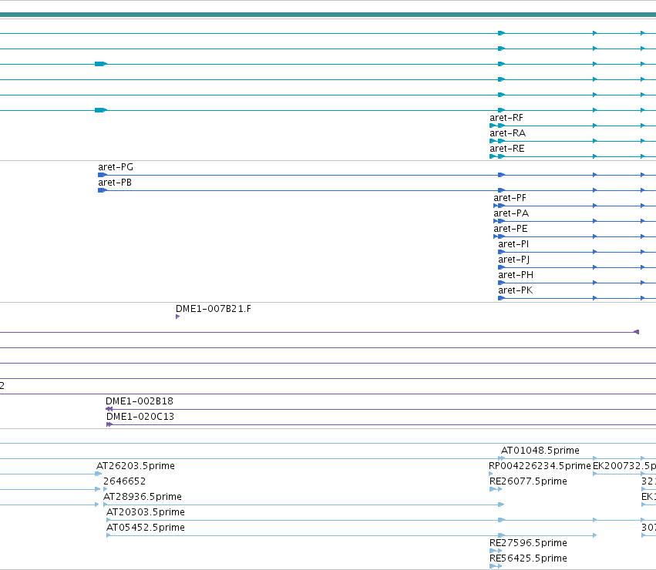The image size is (656, 570).
Task: Click the start exon glyph of aret-PG
Action: pyautogui.click(x=103, y=175)
